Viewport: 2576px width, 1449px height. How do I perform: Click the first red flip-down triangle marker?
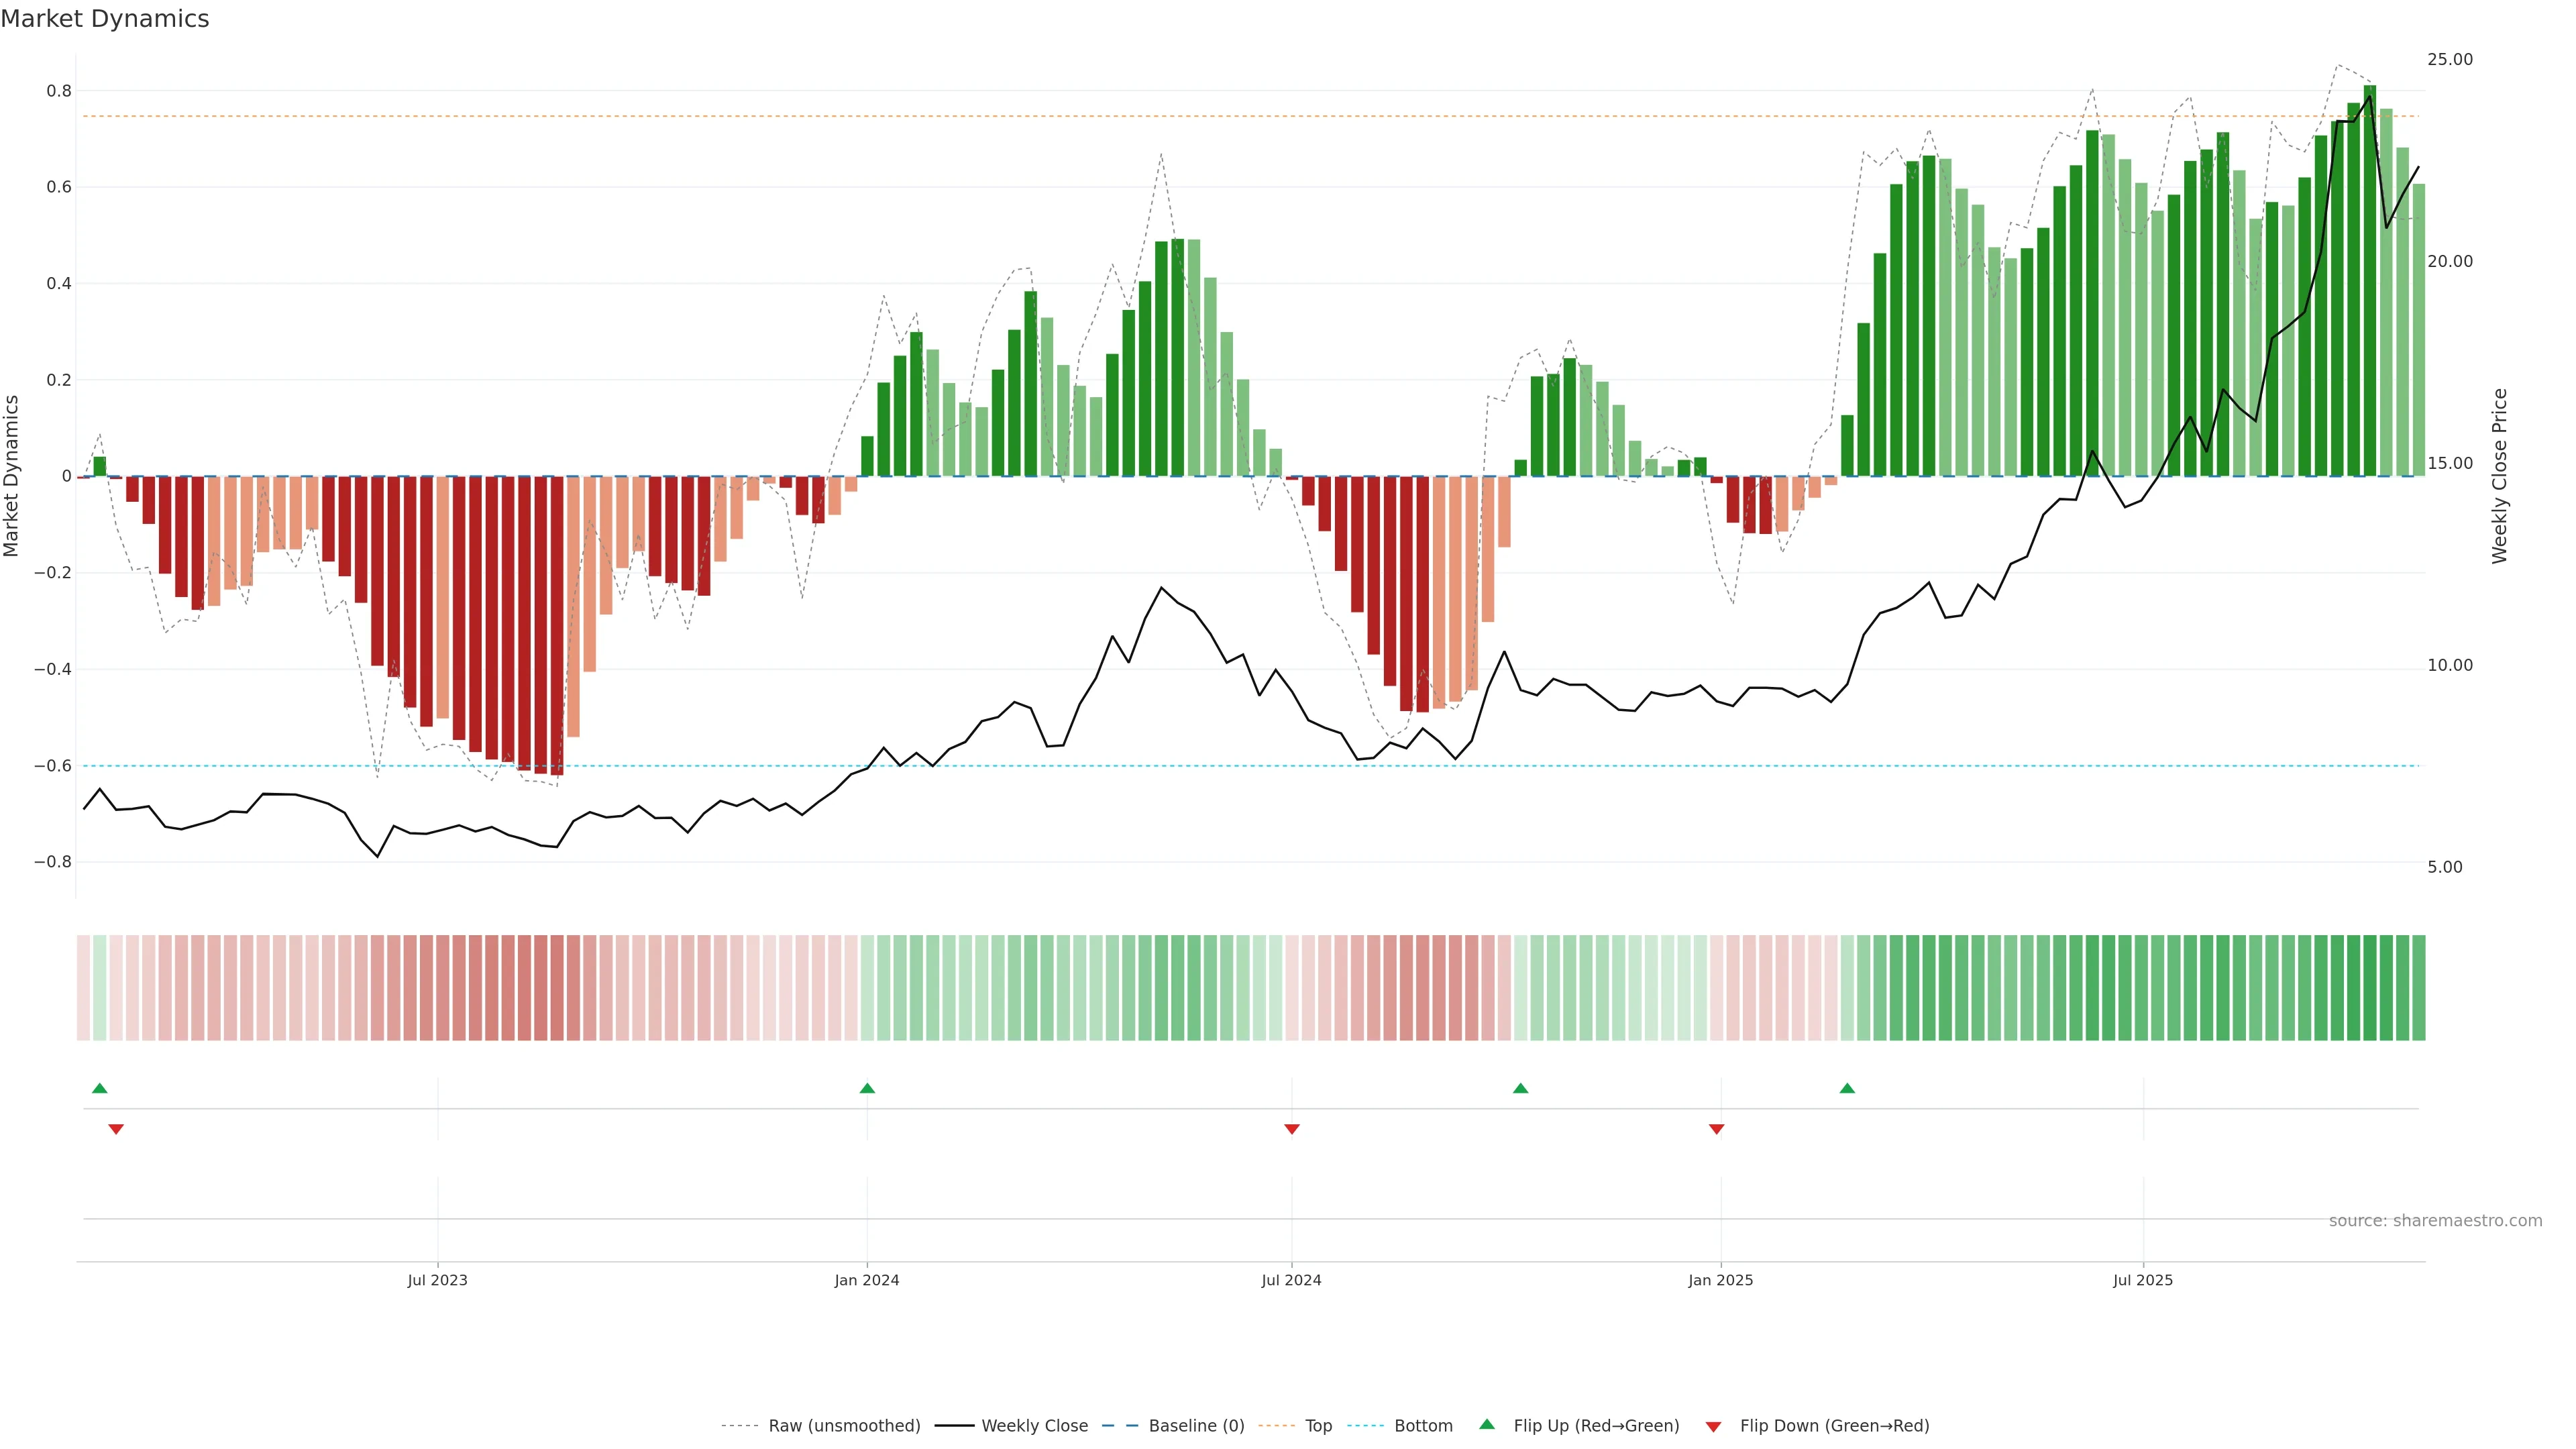[x=116, y=1129]
